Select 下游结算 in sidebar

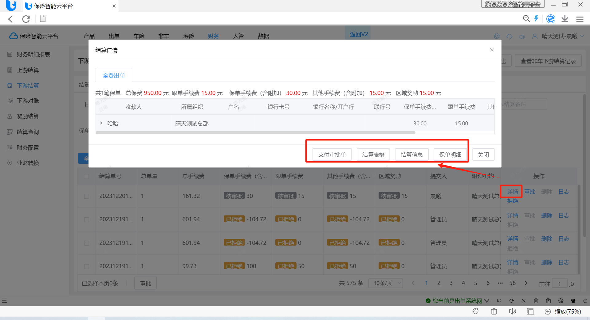coord(28,86)
